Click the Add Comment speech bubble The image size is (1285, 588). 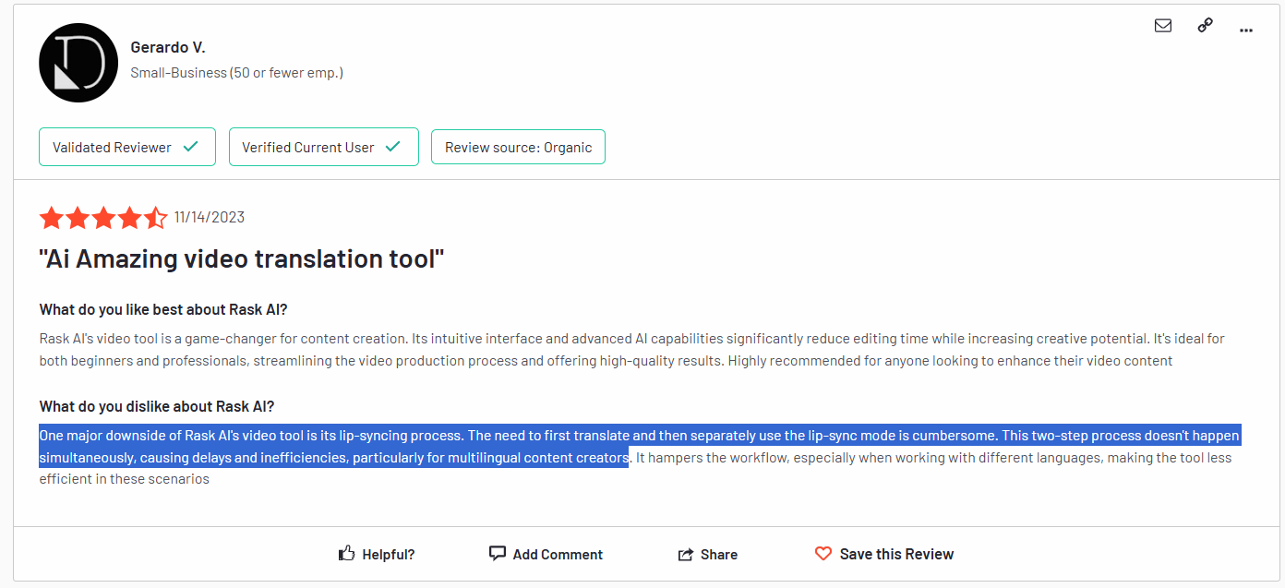click(x=498, y=554)
